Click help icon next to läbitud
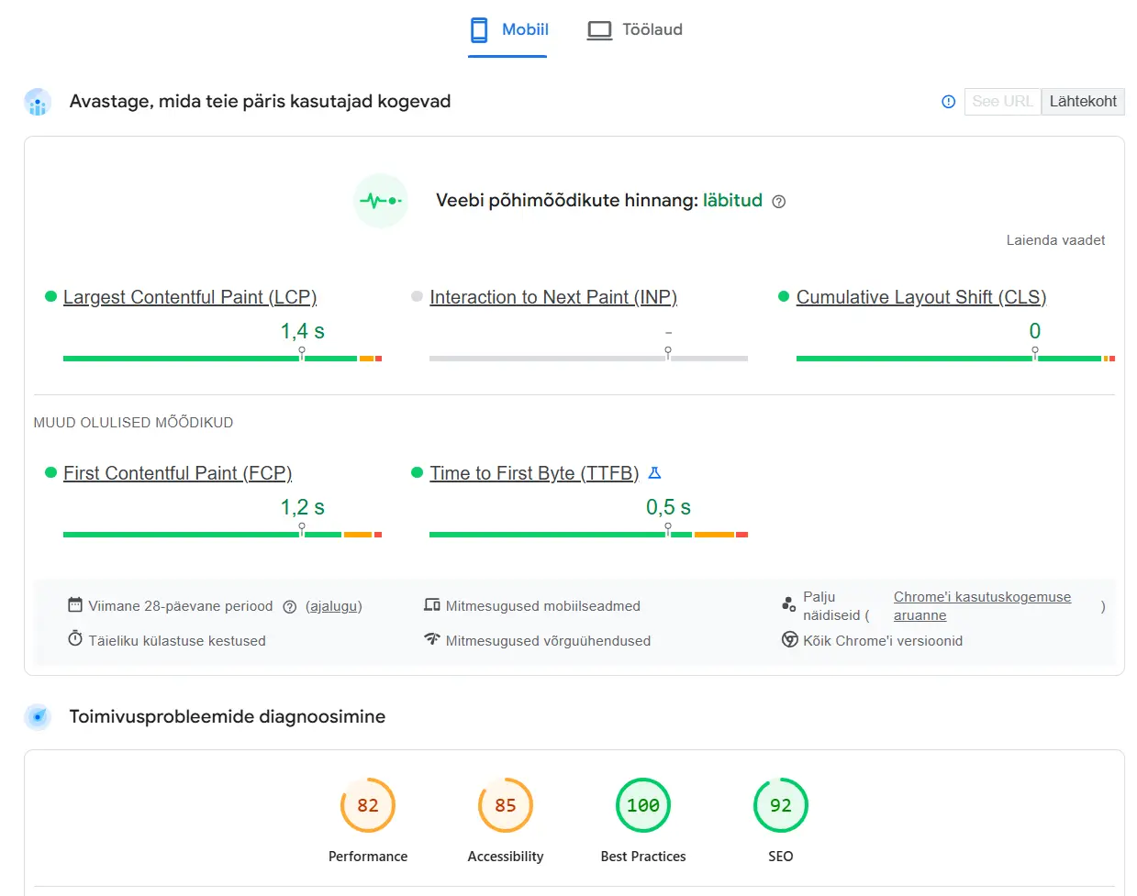 [x=779, y=202]
